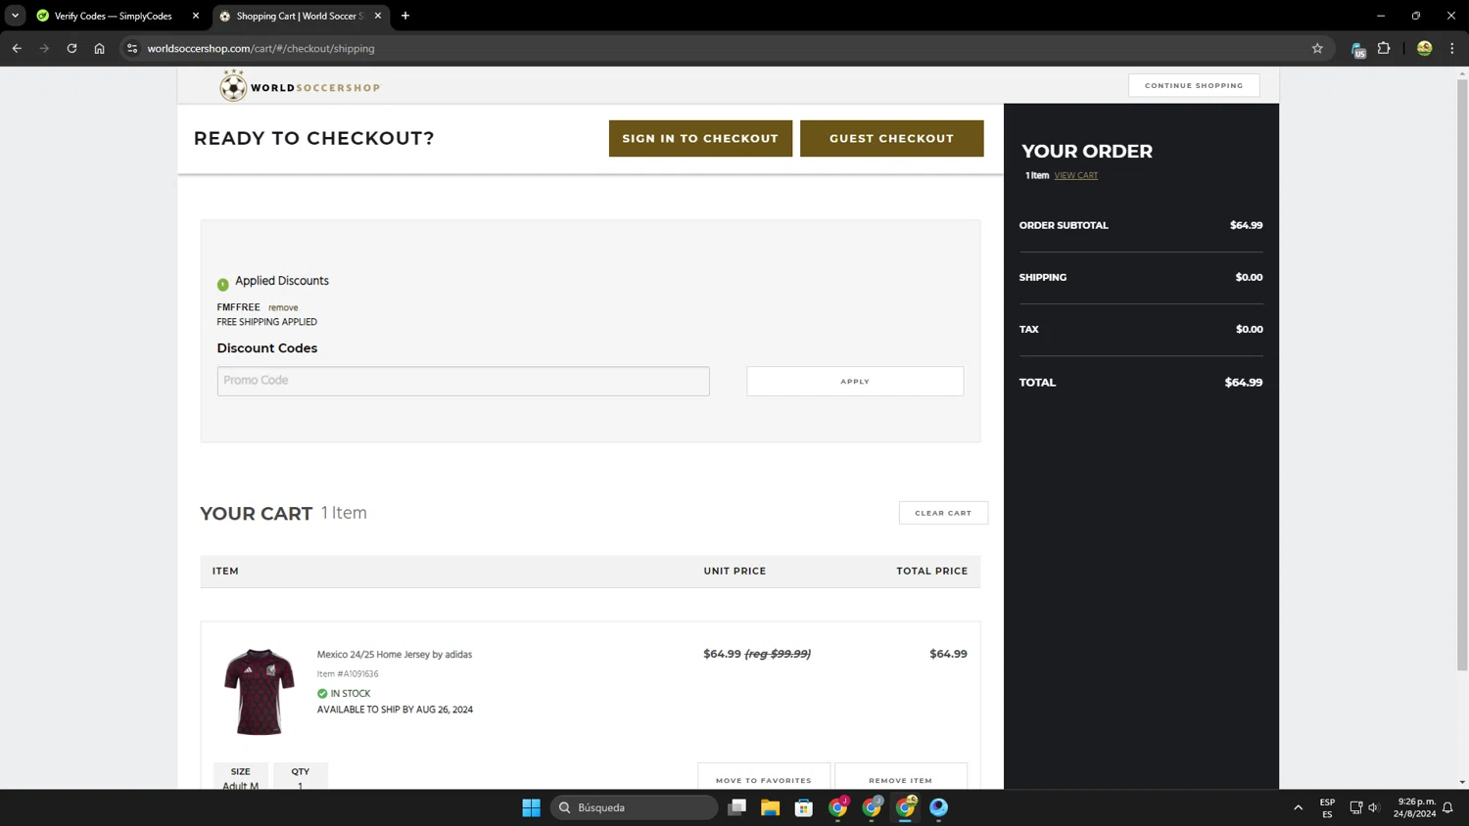Viewport: 1469px width, 826px height.
Task: Show hidden system tray icons
Action: (x=1298, y=807)
